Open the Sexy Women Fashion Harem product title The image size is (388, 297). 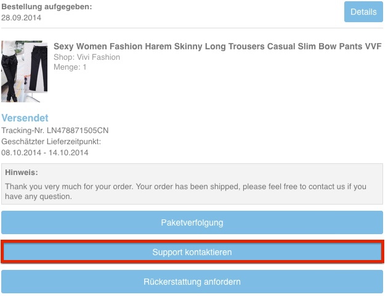click(x=217, y=46)
